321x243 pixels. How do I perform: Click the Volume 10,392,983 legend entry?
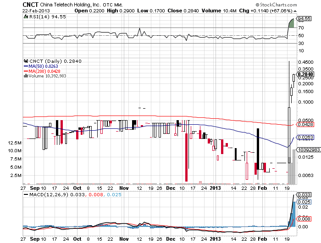(x=47, y=76)
